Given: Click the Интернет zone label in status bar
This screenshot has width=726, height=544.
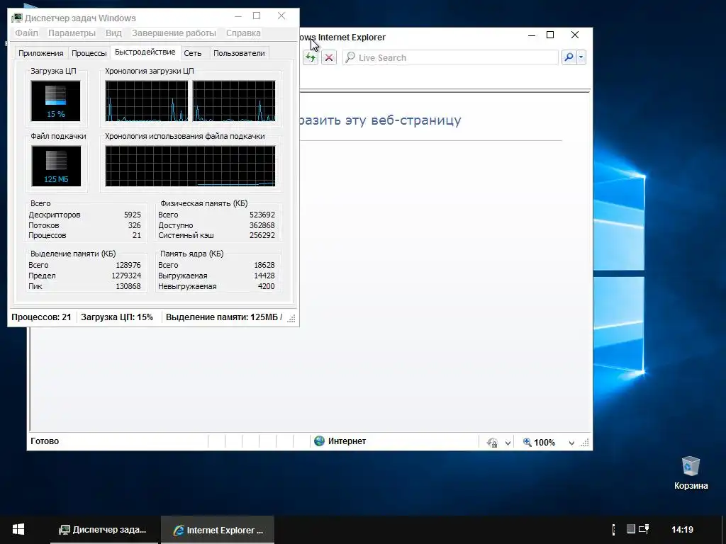Looking at the screenshot, I should click(347, 441).
